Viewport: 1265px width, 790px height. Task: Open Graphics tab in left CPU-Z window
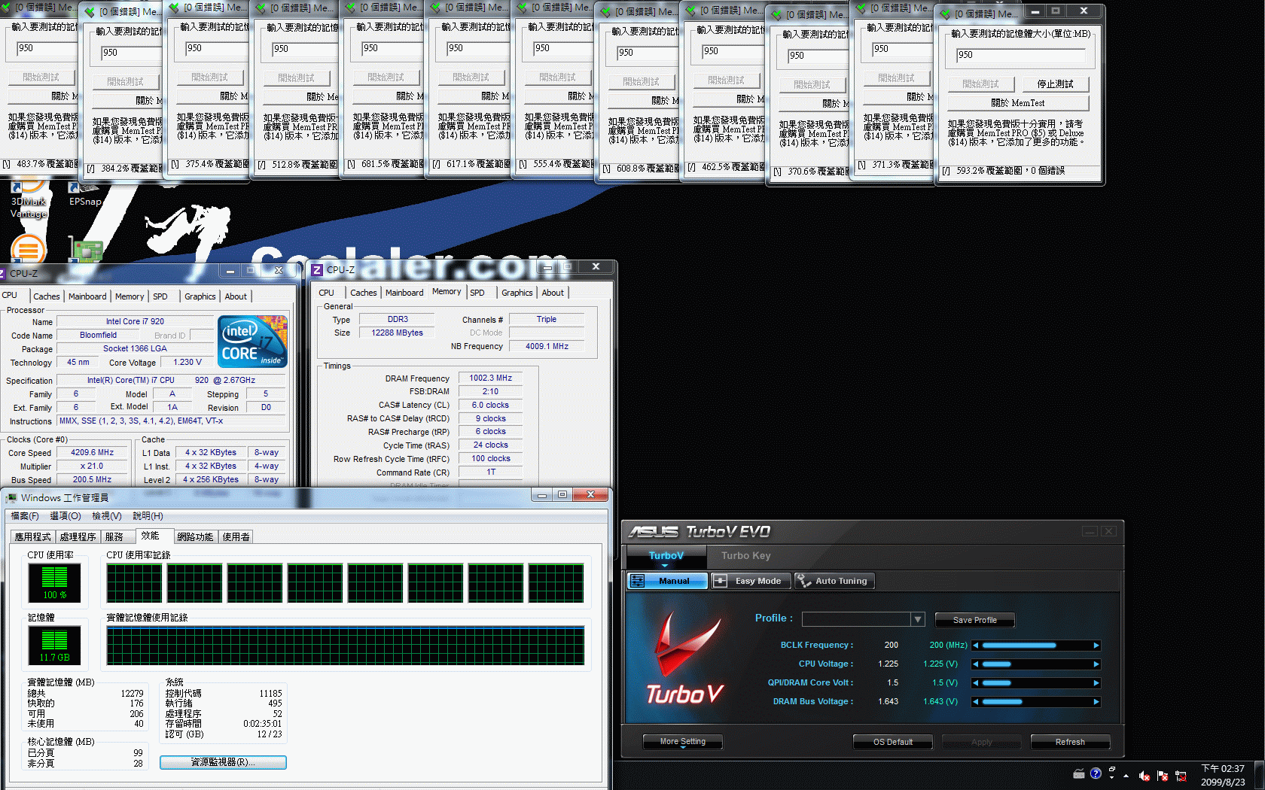pyautogui.click(x=200, y=296)
